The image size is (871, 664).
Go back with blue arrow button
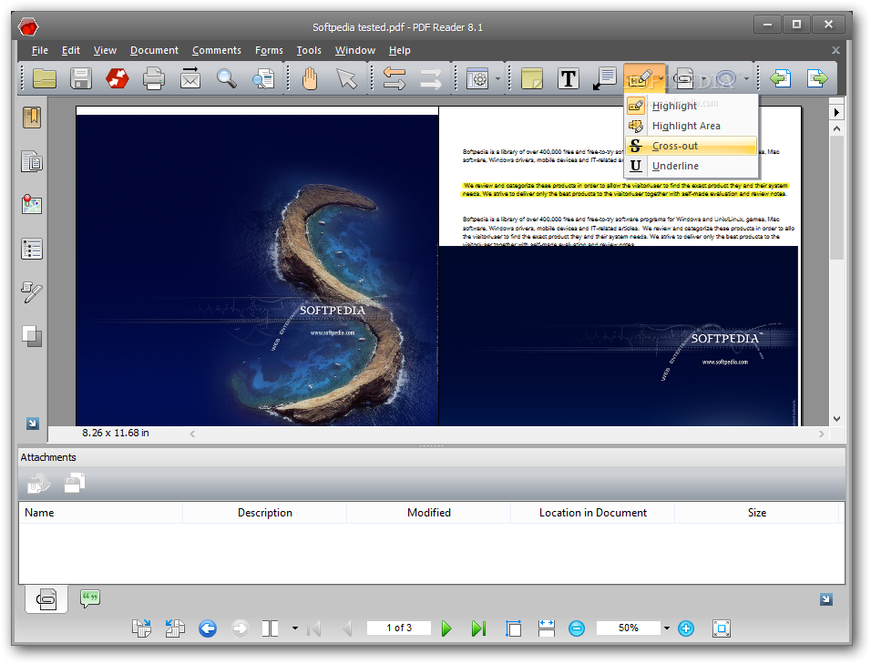[208, 628]
